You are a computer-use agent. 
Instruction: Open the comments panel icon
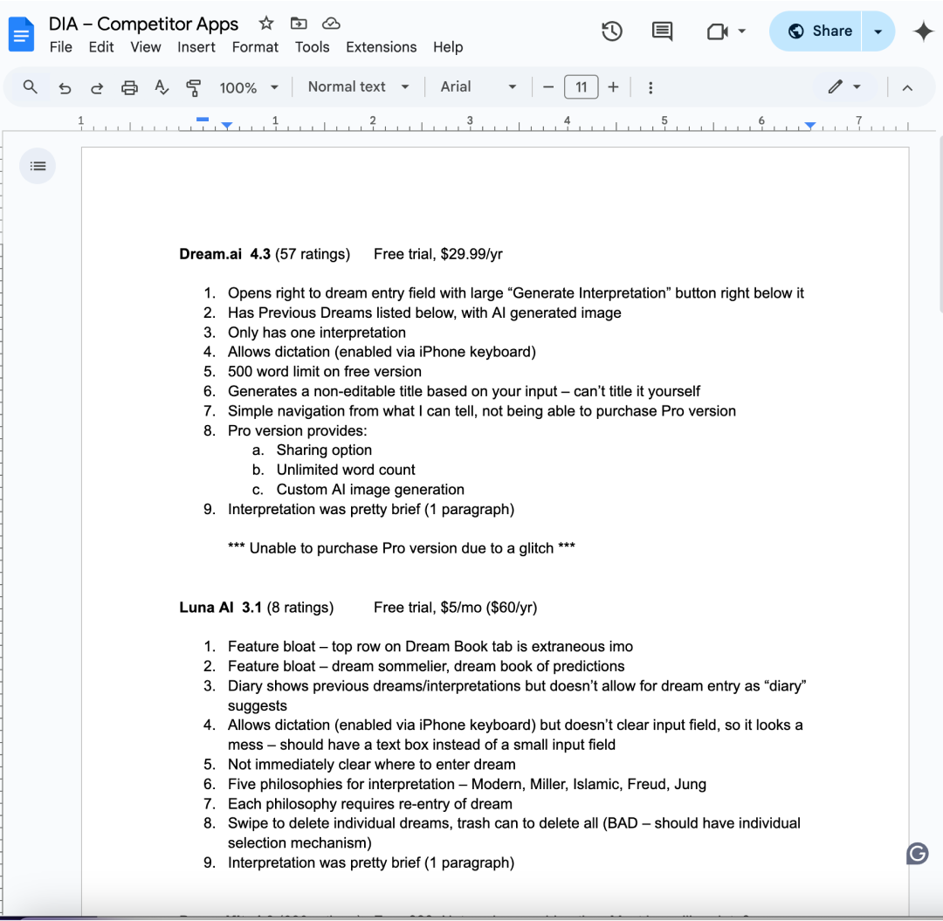662,31
